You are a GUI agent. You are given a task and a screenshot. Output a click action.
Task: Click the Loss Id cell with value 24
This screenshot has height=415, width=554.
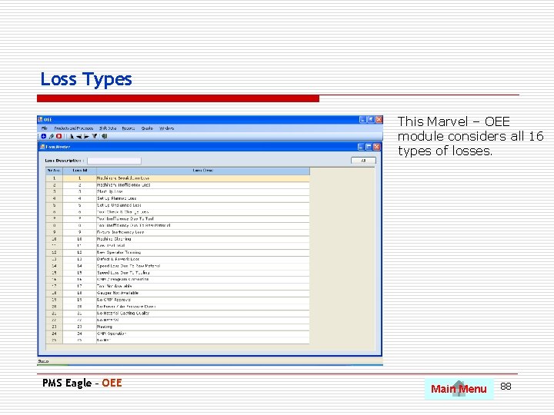(x=79, y=334)
